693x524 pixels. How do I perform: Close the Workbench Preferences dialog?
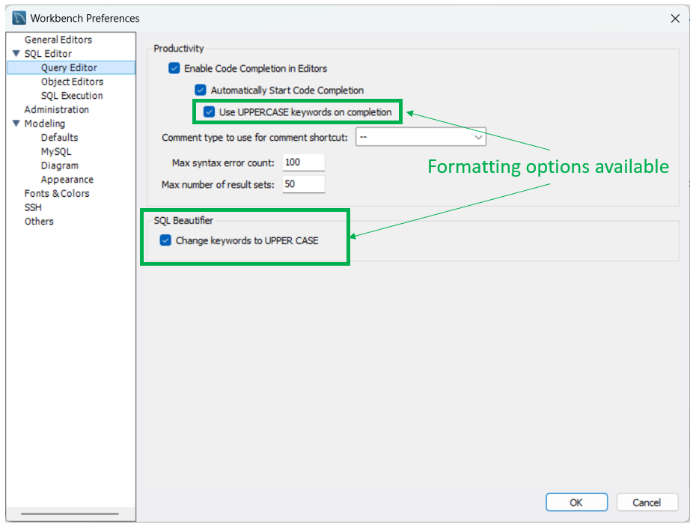click(x=675, y=19)
